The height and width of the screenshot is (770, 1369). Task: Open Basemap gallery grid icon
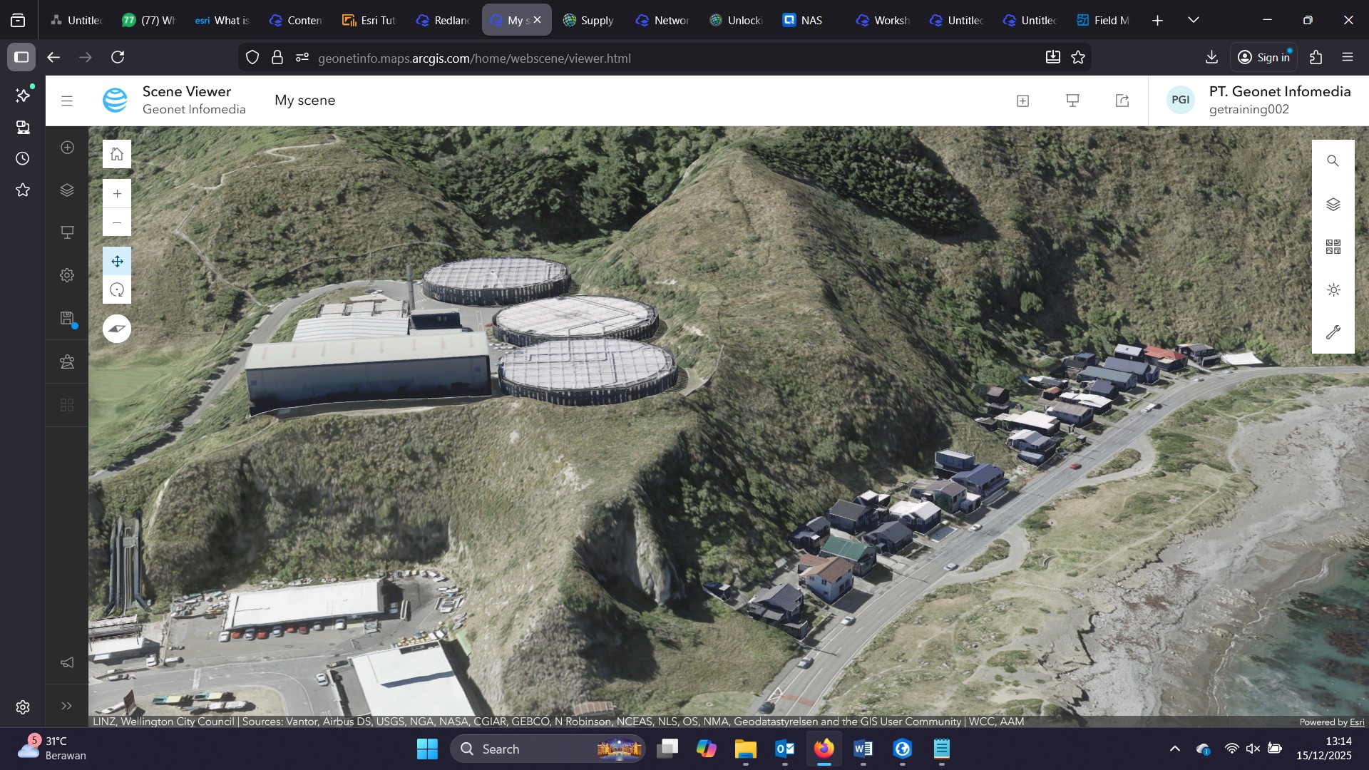pyautogui.click(x=1333, y=247)
